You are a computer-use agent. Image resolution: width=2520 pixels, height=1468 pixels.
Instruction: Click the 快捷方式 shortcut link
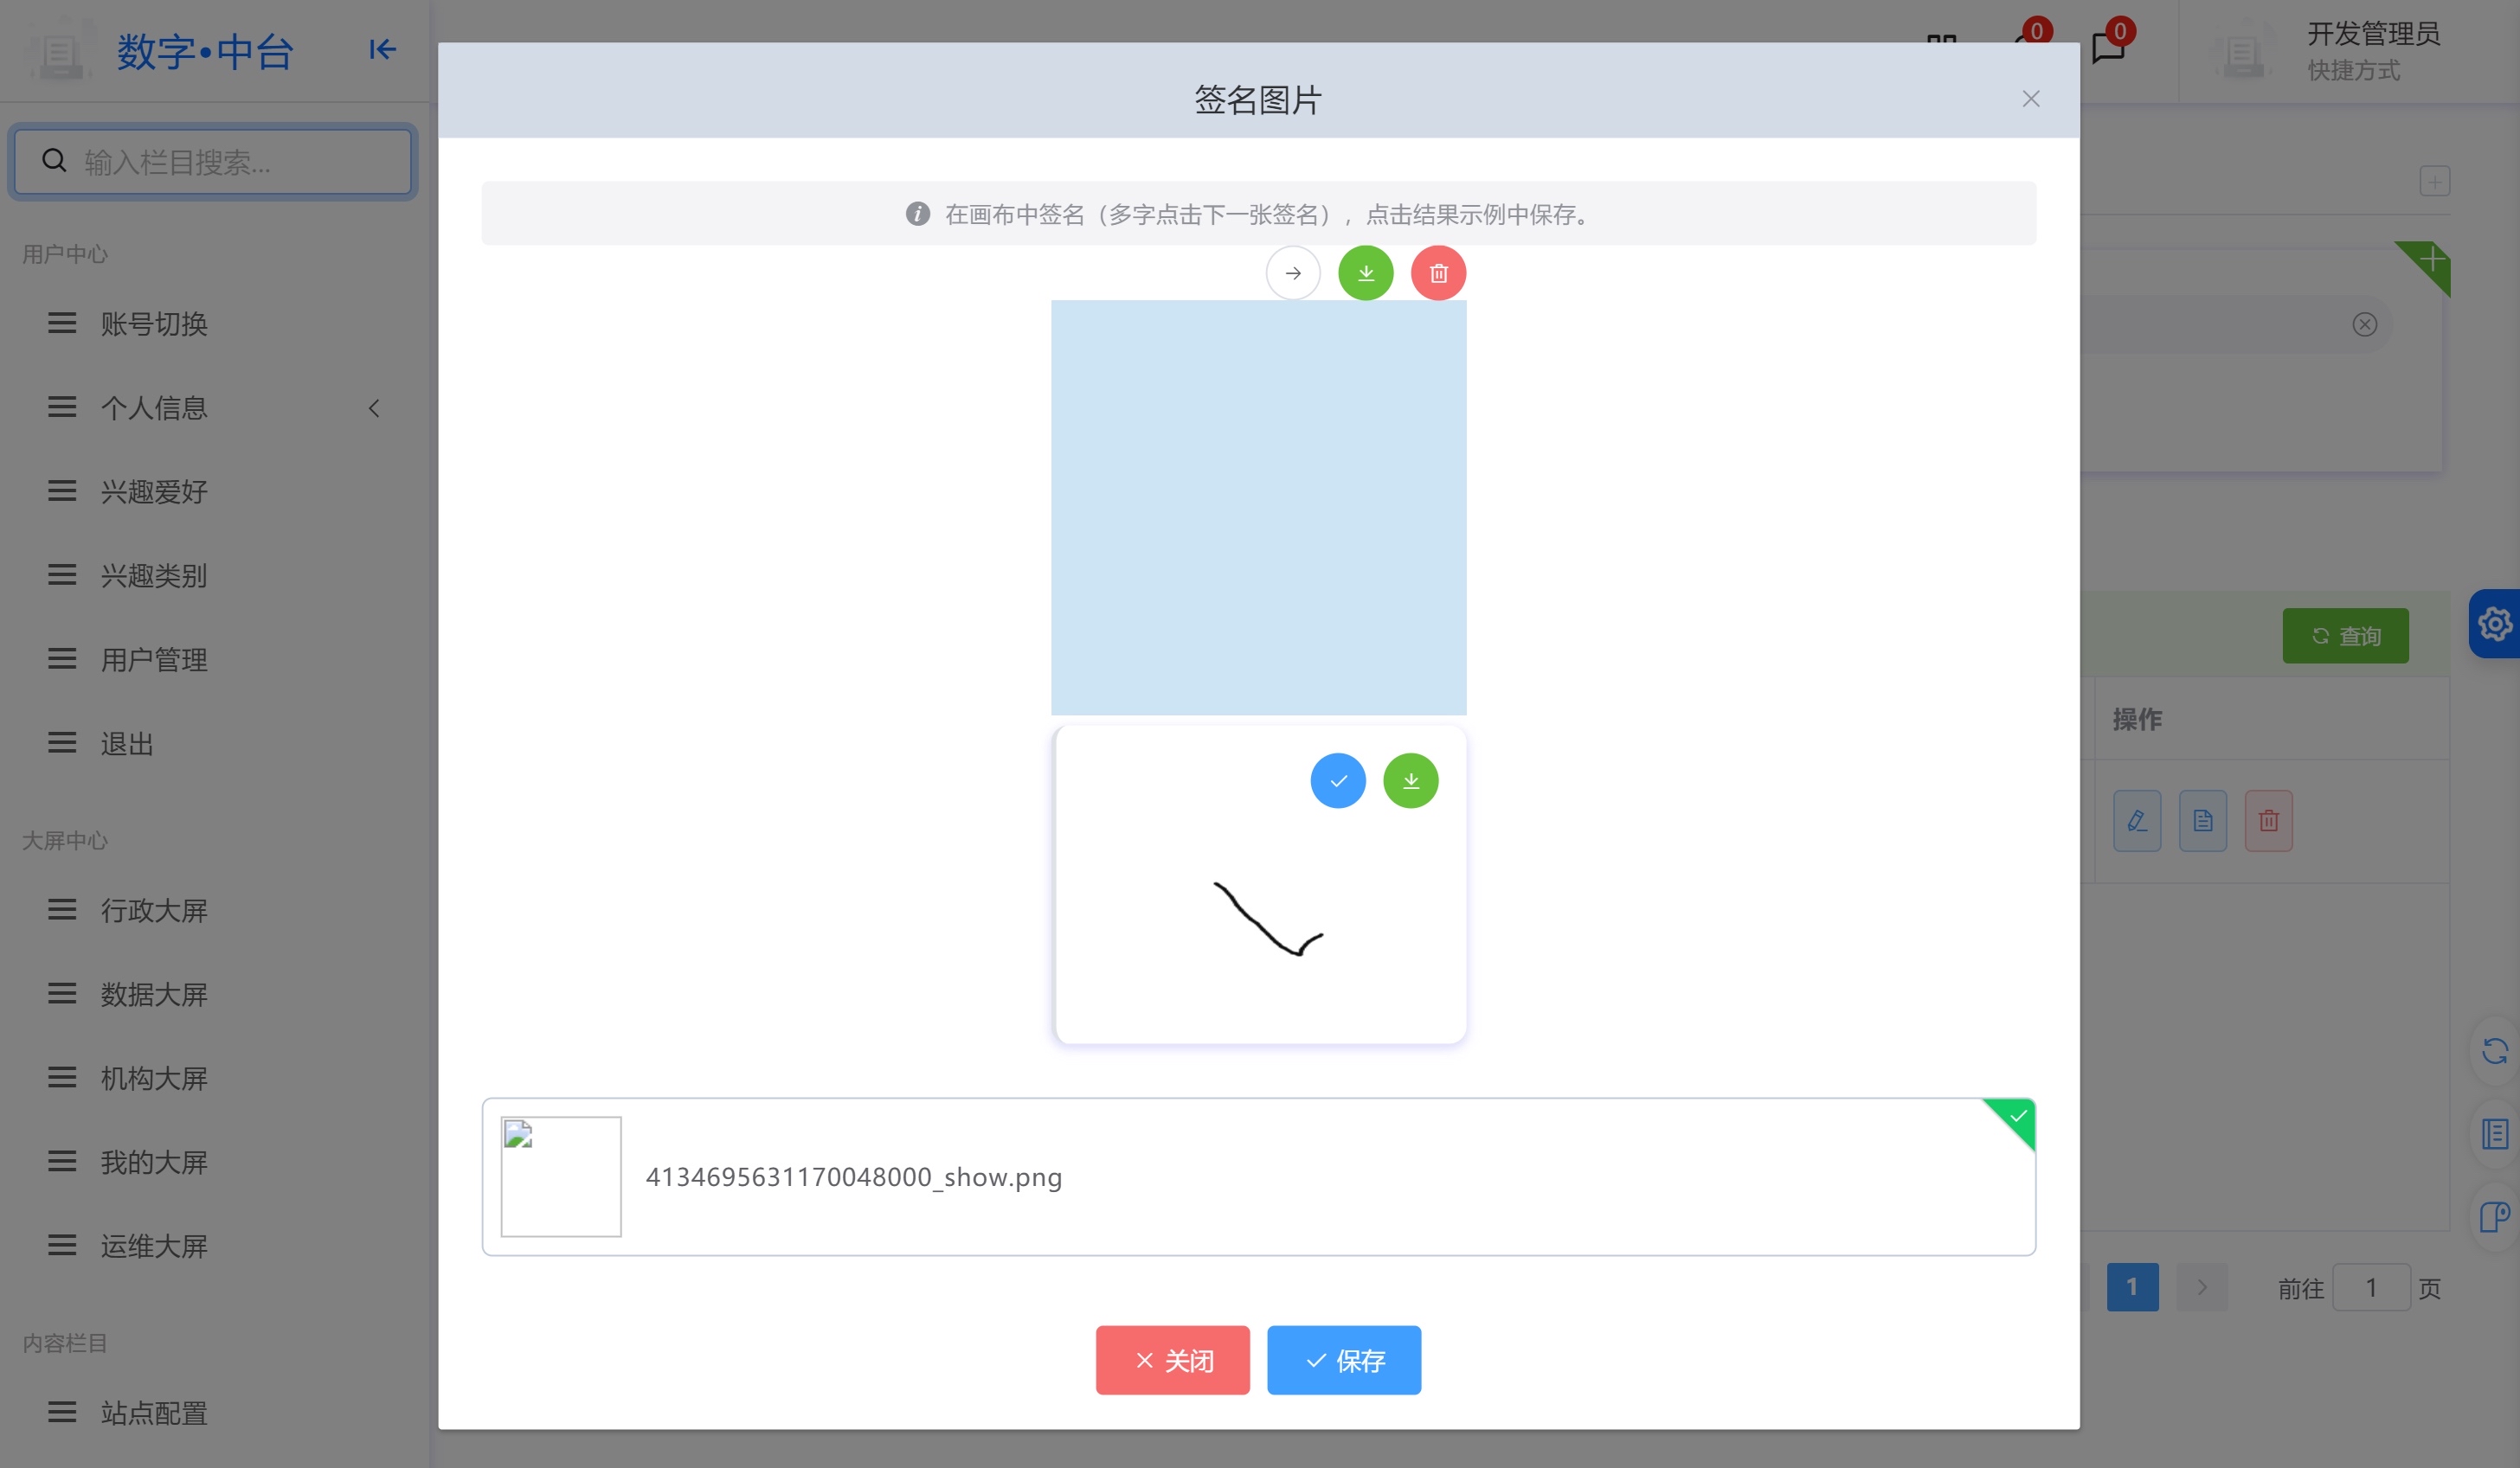pyautogui.click(x=2353, y=70)
